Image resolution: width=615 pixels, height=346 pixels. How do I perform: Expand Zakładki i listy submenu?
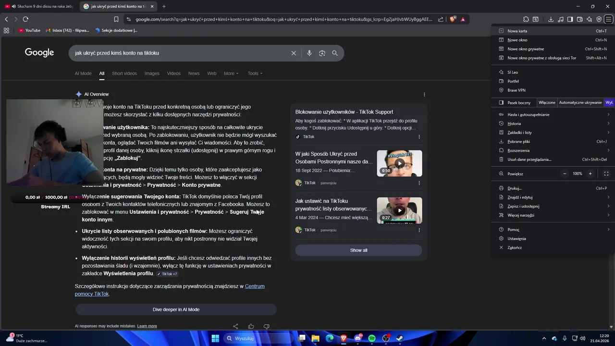(x=553, y=133)
